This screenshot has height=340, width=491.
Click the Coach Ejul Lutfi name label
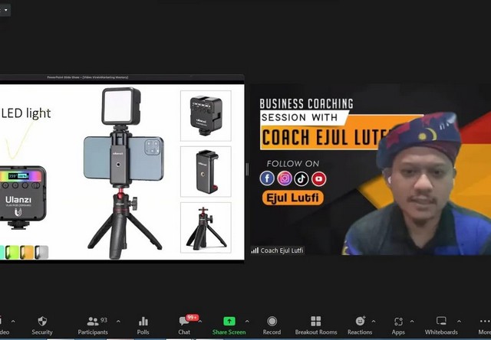tap(278, 250)
